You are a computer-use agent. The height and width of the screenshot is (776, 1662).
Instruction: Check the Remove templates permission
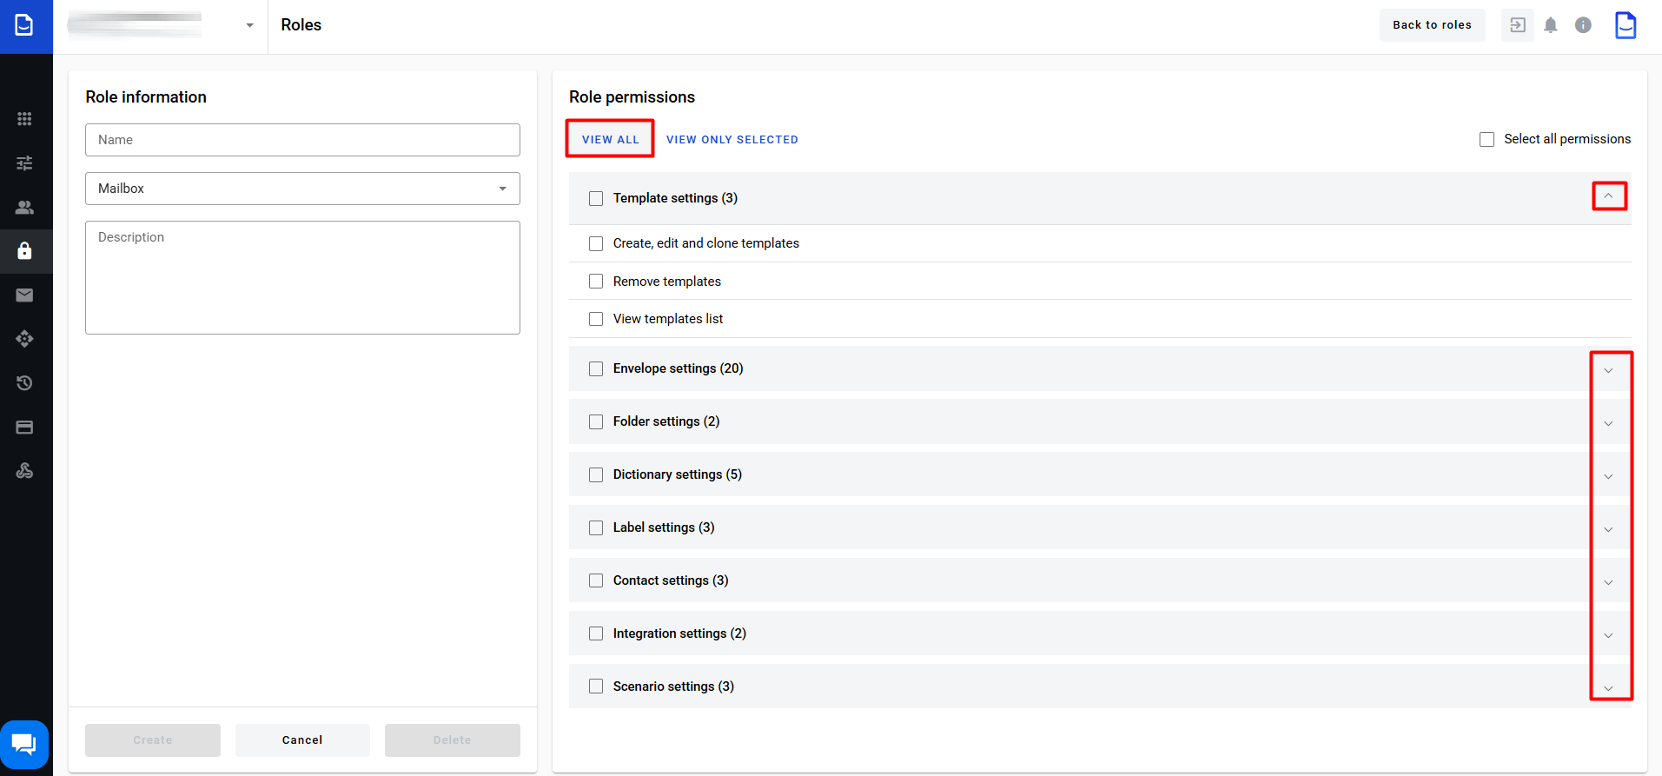click(596, 282)
